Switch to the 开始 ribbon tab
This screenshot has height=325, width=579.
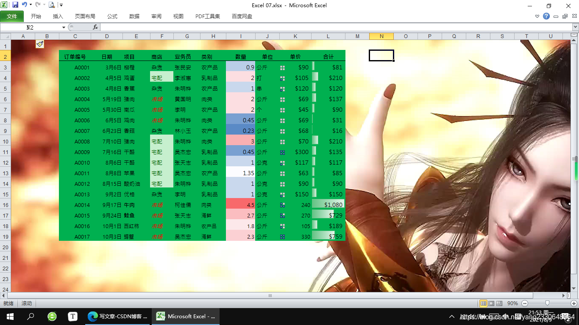tap(36, 17)
